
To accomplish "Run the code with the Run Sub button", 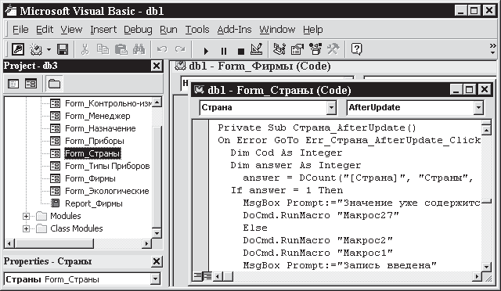I will coord(206,51).
